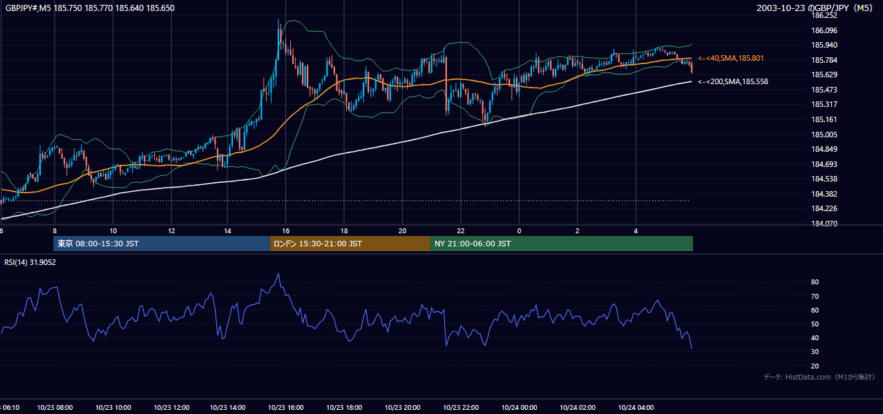Click price axis label 185.005
Image resolution: width=883 pixels, height=414 pixels.
click(824, 135)
